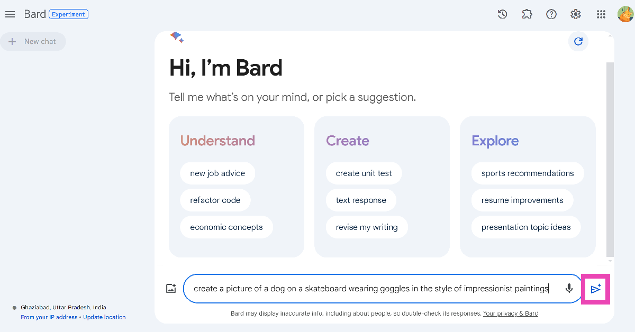Click the help question mark icon
This screenshot has height=332, width=635.
coord(551,14)
